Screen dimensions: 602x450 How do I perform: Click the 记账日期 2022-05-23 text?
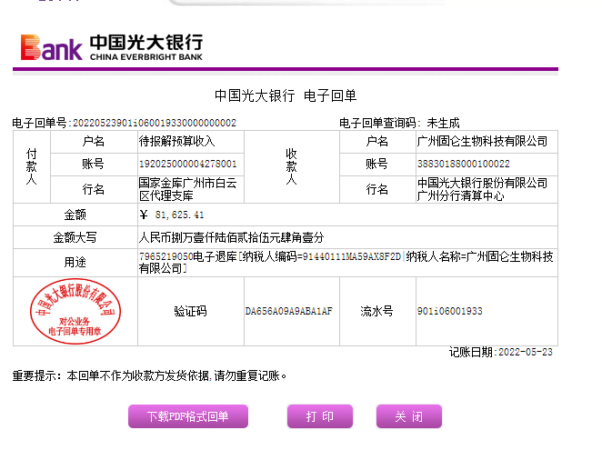(x=501, y=352)
